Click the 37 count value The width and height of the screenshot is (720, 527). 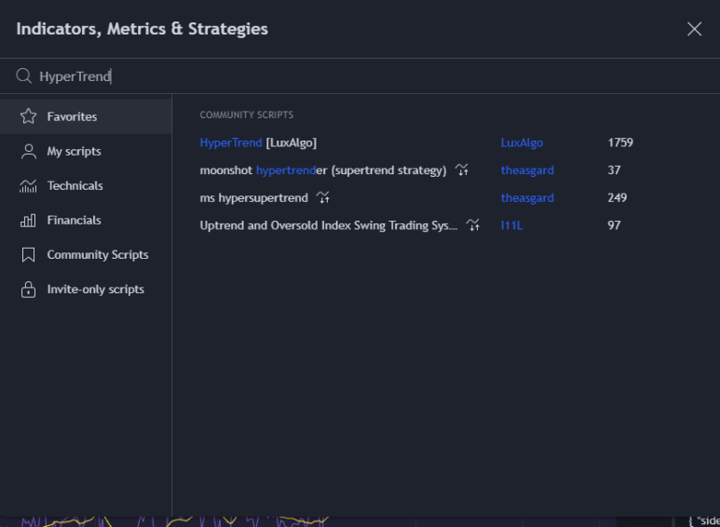(614, 170)
